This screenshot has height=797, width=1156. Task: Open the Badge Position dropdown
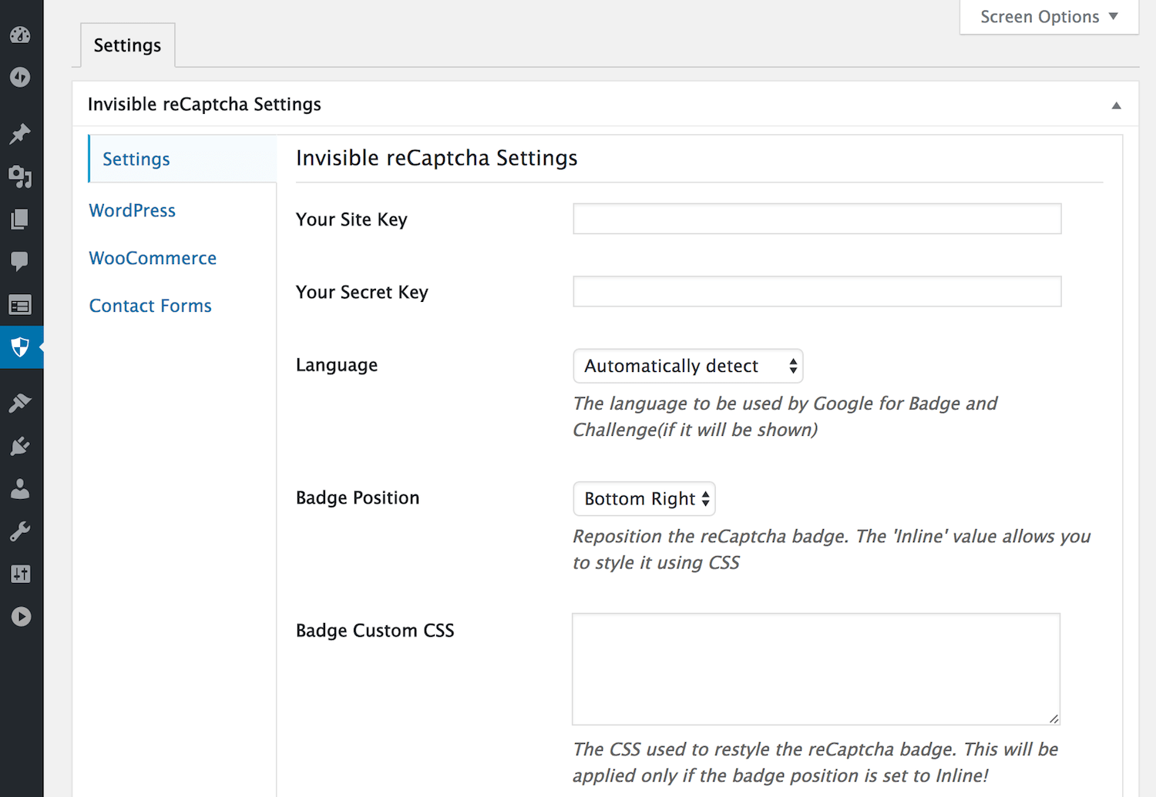(644, 499)
